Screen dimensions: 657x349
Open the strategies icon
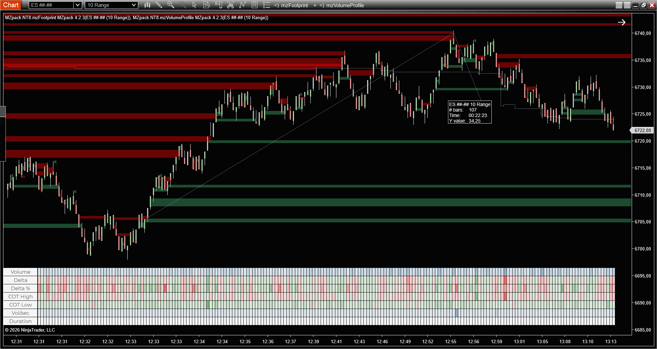coord(254,5)
